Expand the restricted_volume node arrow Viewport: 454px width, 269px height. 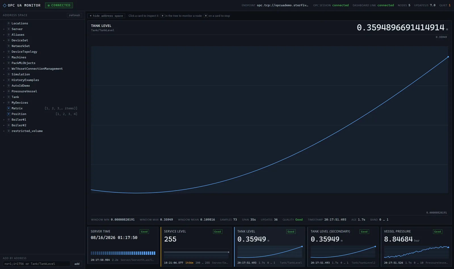point(4,131)
